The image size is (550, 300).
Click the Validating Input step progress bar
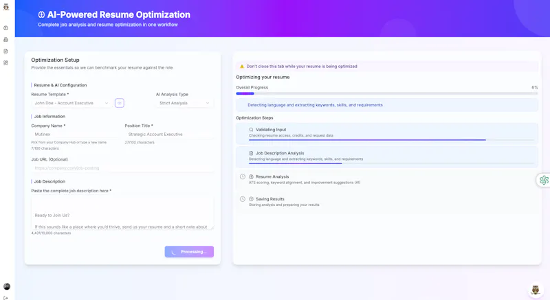click(x=391, y=140)
